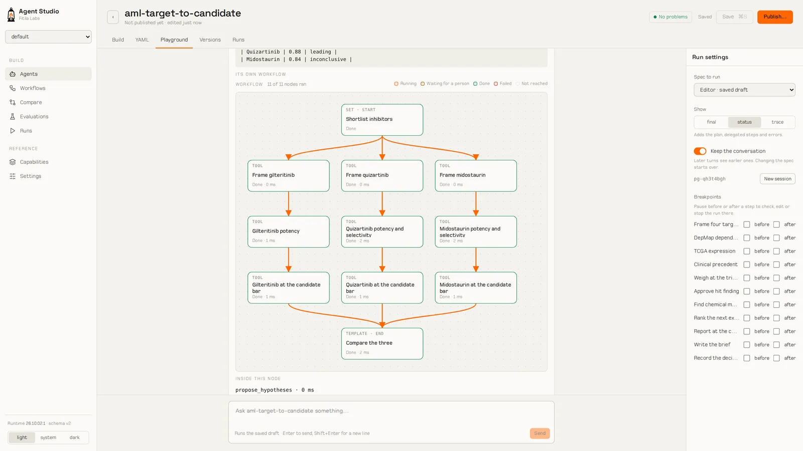Open the Versions tab

[210, 40]
